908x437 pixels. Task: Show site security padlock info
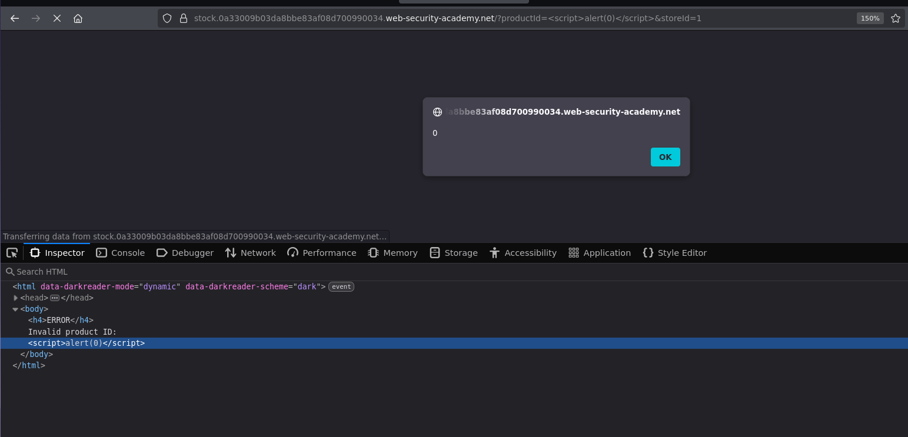(x=183, y=18)
